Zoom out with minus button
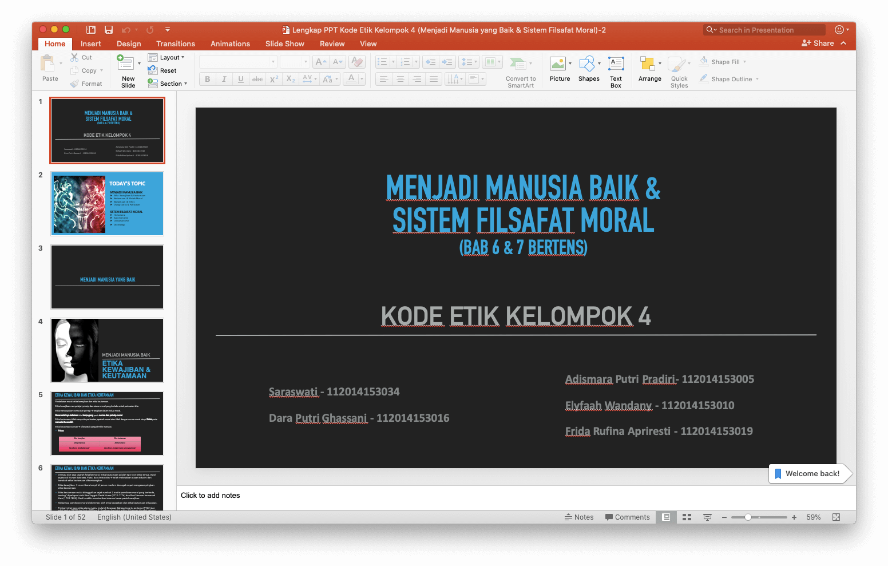Screen dimensions: 888x566 724,517
